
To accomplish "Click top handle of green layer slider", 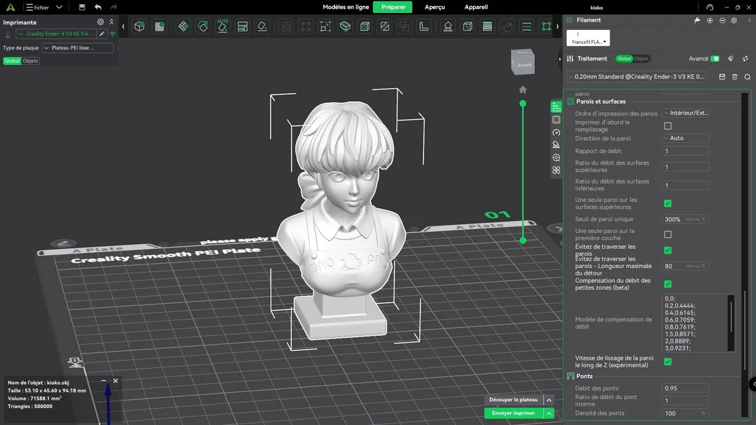I will 523,103.
